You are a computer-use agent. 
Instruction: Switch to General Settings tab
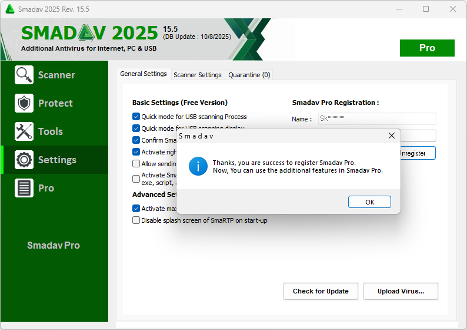[144, 74]
